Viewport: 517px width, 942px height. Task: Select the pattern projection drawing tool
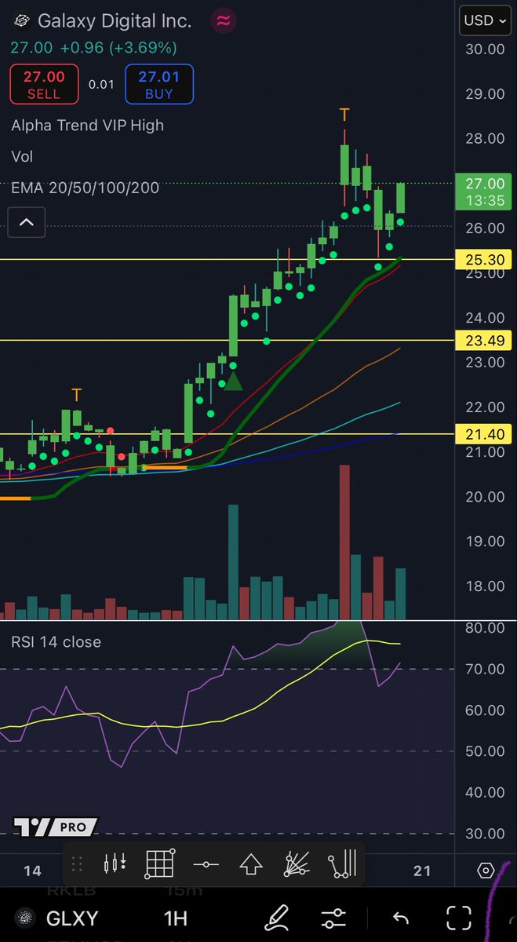(x=342, y=864)
